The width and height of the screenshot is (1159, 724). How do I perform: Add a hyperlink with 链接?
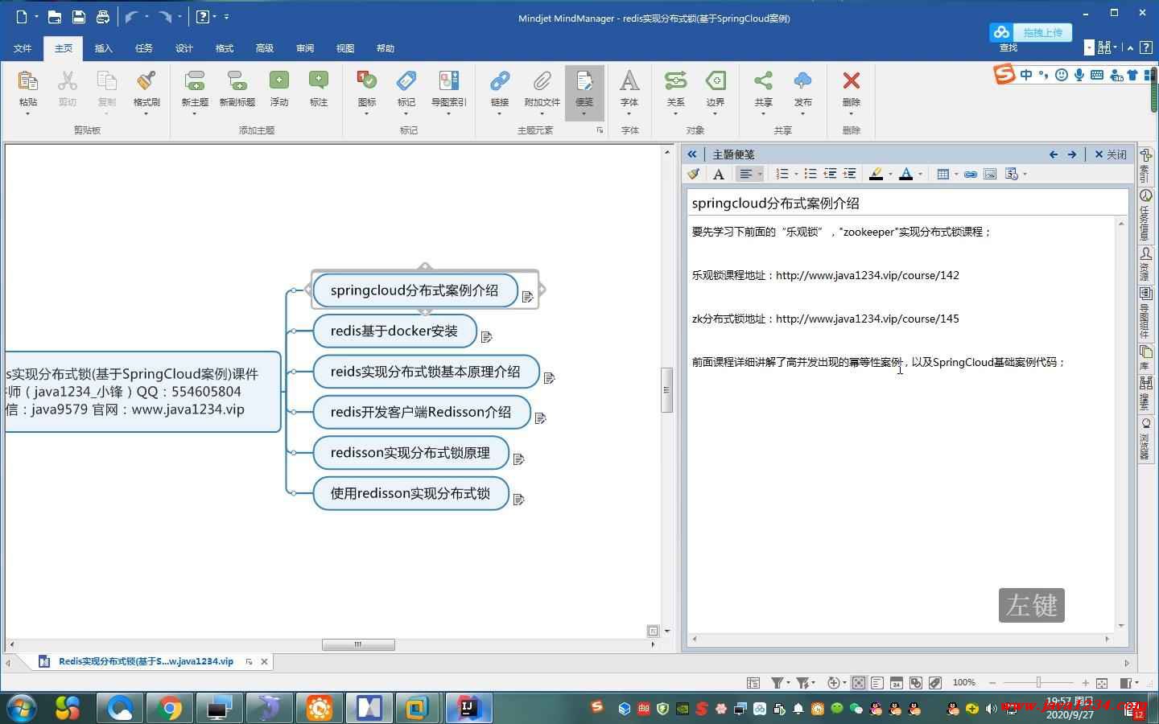[500, 89]
